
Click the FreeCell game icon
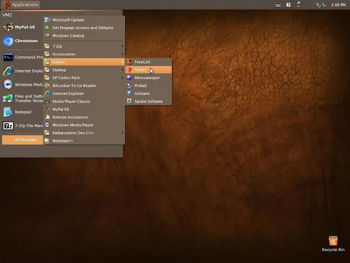(x=129, y=62)
